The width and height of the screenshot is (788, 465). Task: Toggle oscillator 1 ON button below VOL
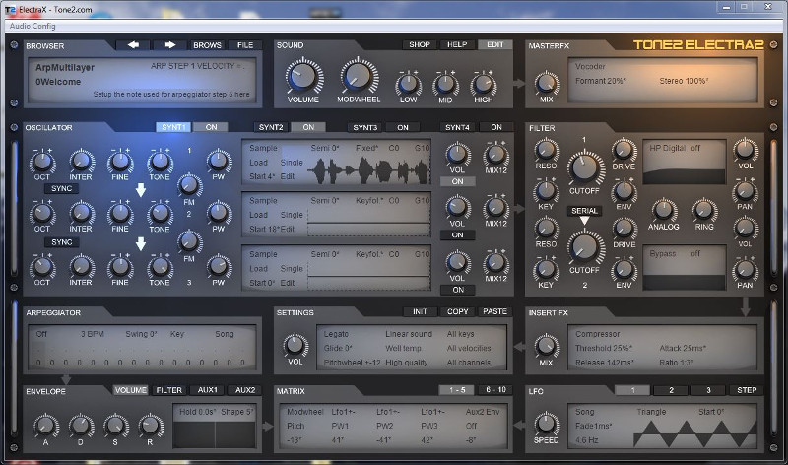coord(457,181)
